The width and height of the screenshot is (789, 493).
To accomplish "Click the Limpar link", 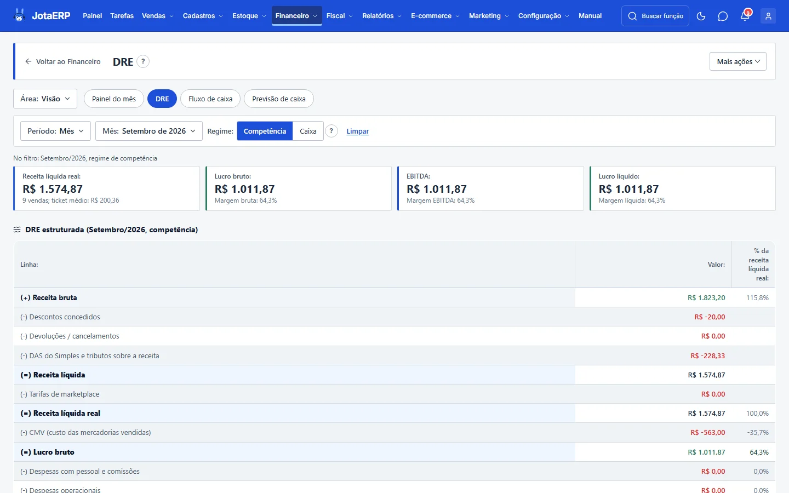I will click(x=358, y=131).
